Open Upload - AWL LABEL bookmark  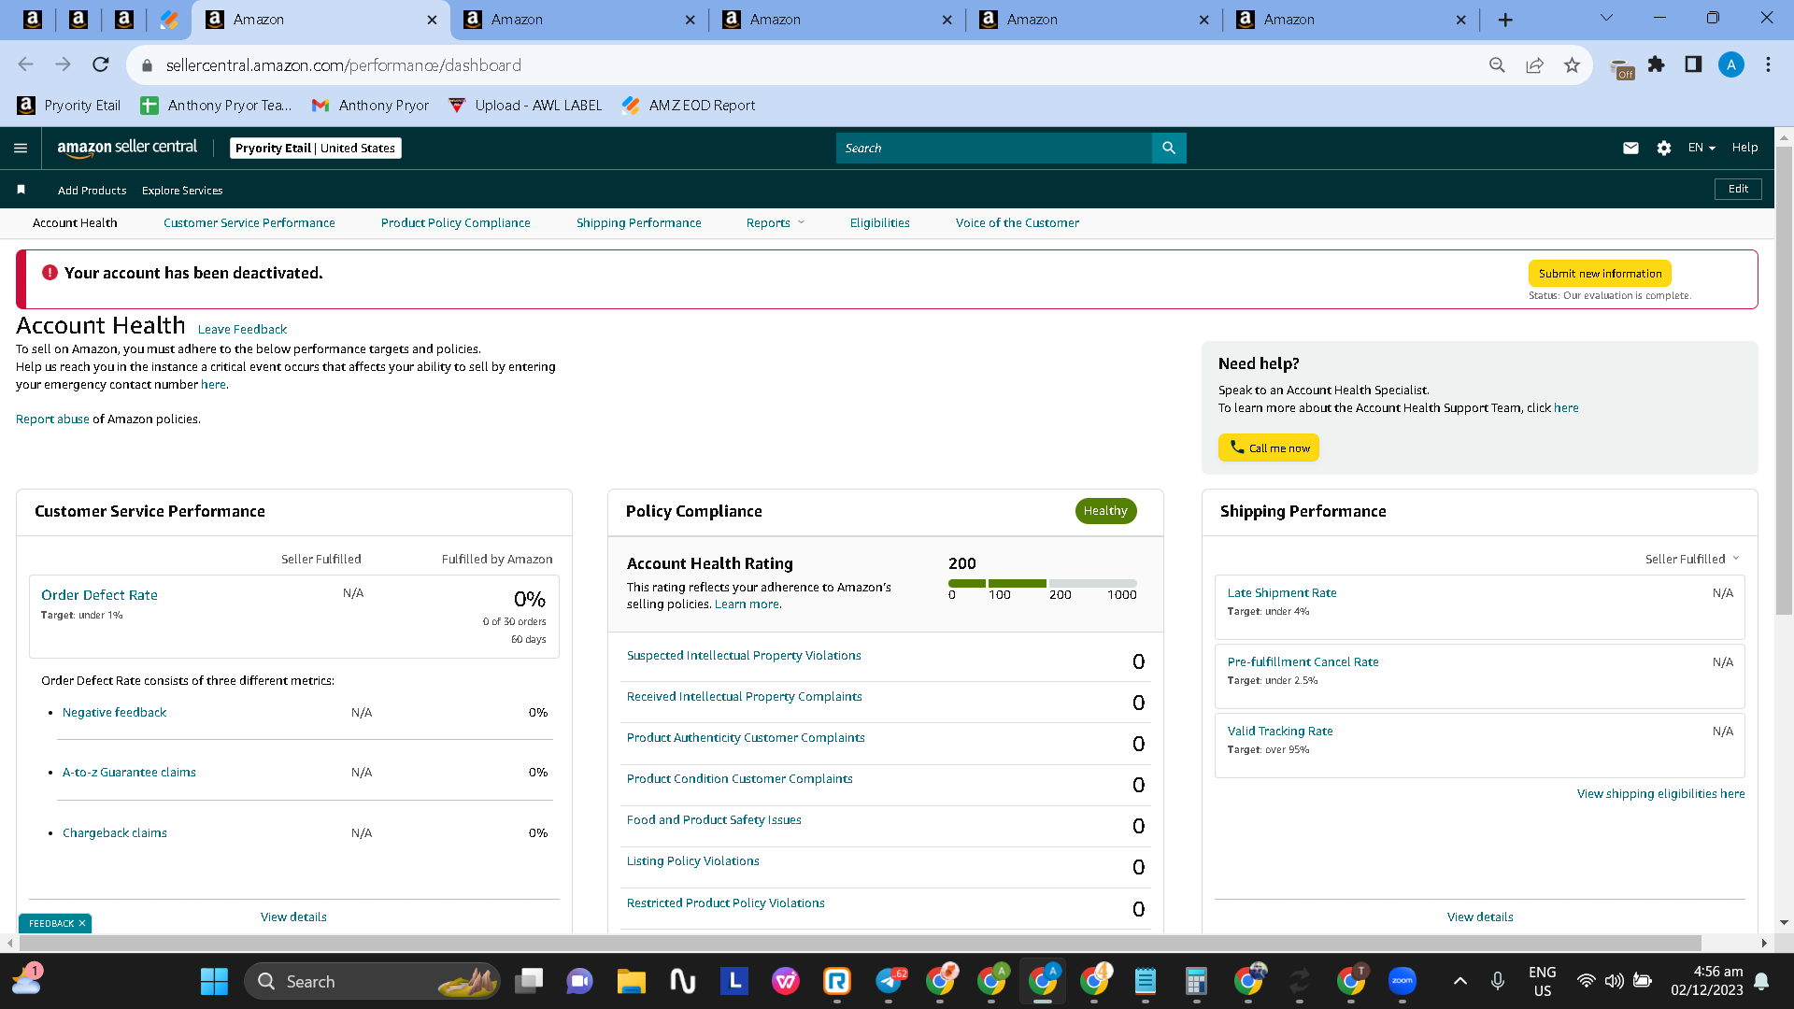click(x=525, y=106)
